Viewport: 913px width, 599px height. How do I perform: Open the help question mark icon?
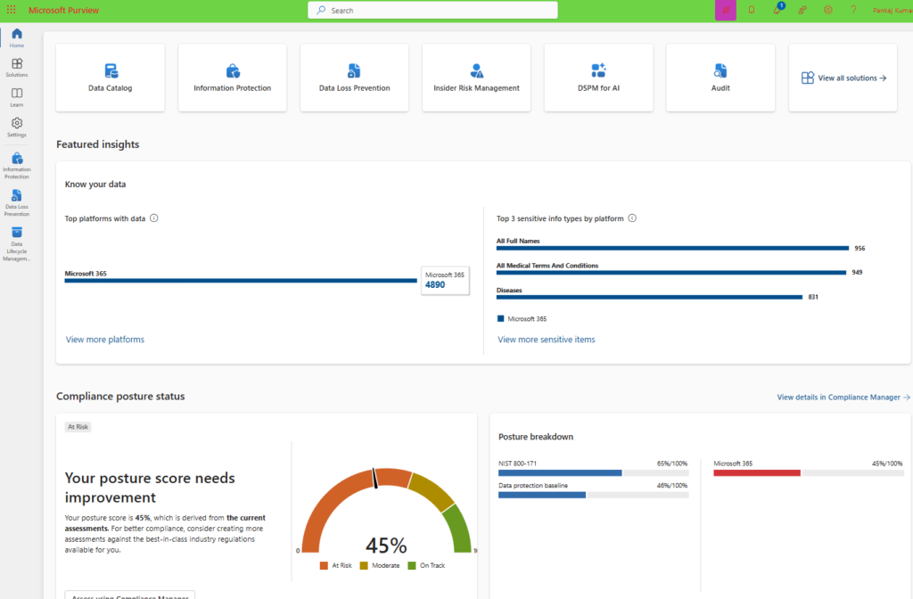853,10
